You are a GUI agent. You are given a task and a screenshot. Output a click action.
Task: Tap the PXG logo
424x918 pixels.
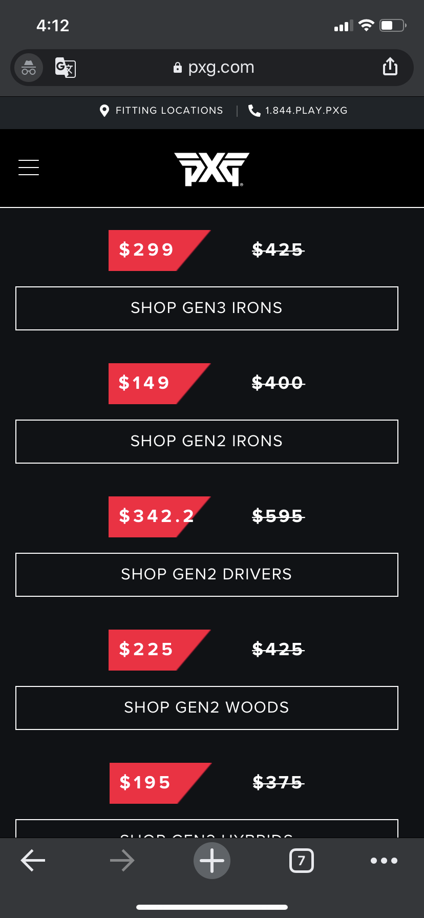point(211,169)
